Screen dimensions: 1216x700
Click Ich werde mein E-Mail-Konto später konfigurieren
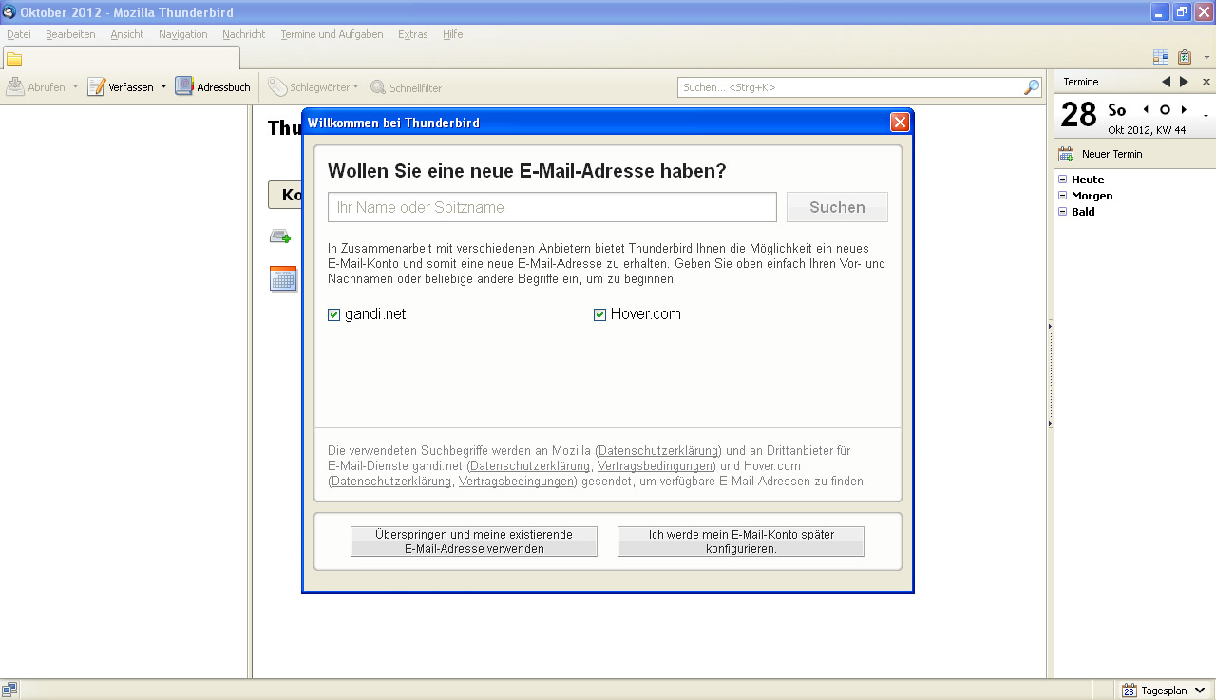tap(741, 541)
